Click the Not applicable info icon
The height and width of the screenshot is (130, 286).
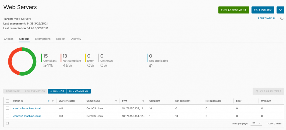[151, 66]
